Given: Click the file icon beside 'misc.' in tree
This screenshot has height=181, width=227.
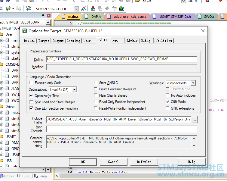Looking at the screenshot, I should 7,112.
